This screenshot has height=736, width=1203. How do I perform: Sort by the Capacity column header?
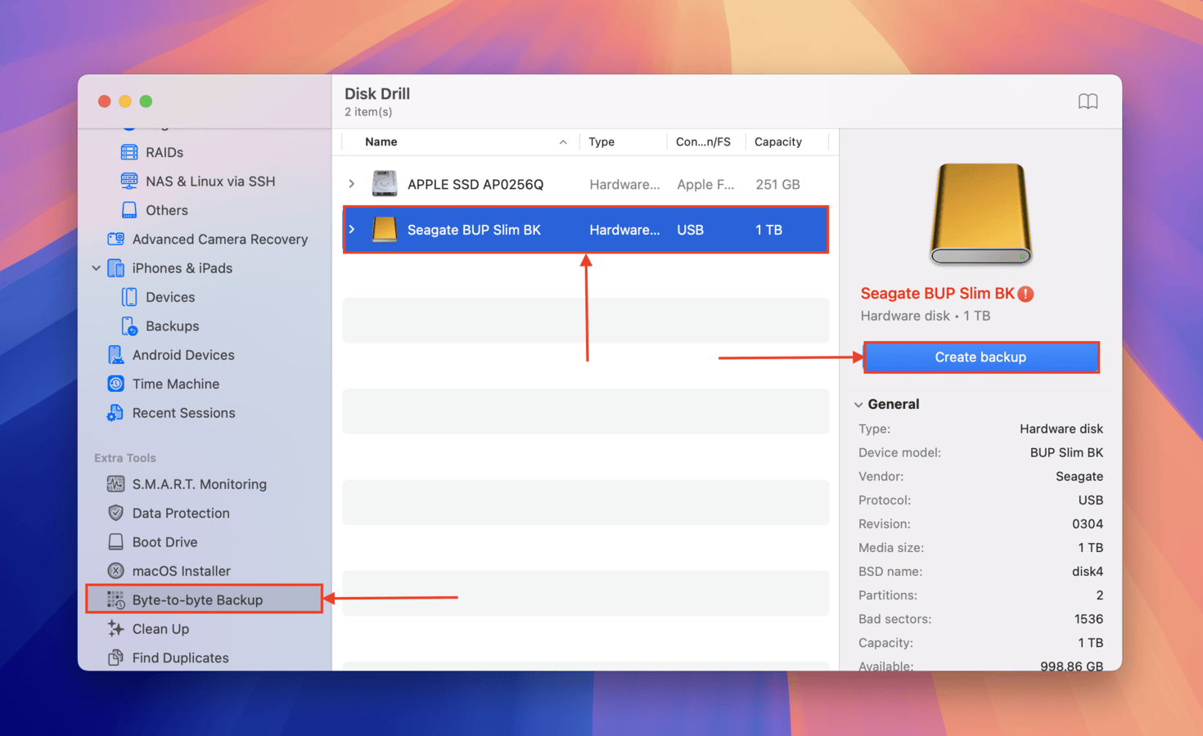pos(778,142)
